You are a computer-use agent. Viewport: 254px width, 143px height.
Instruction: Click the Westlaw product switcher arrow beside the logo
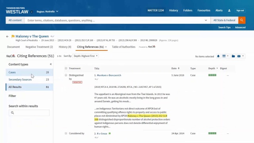tap(32, 12)
